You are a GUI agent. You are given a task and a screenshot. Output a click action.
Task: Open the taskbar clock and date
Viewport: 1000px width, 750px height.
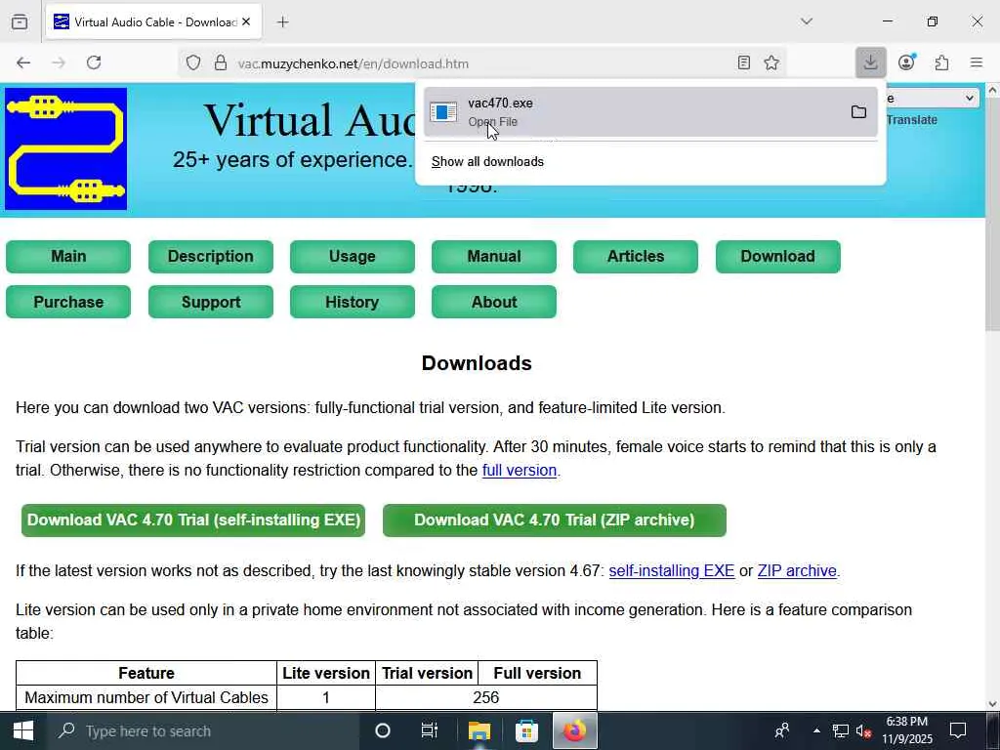coord(907,730)
